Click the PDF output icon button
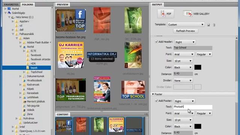The width and height of the screenshot is (240, 135). coord(166,13)
